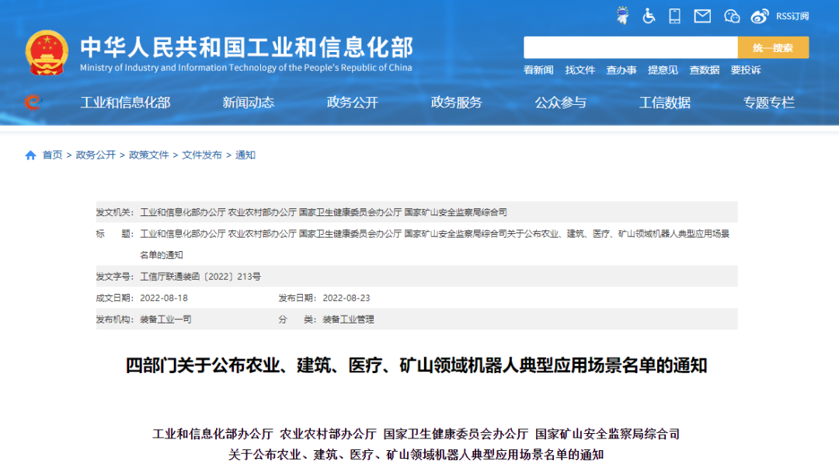Click the issuing offices line in article body
Viewport: 839px width, 468px height.
pos(416,434)
